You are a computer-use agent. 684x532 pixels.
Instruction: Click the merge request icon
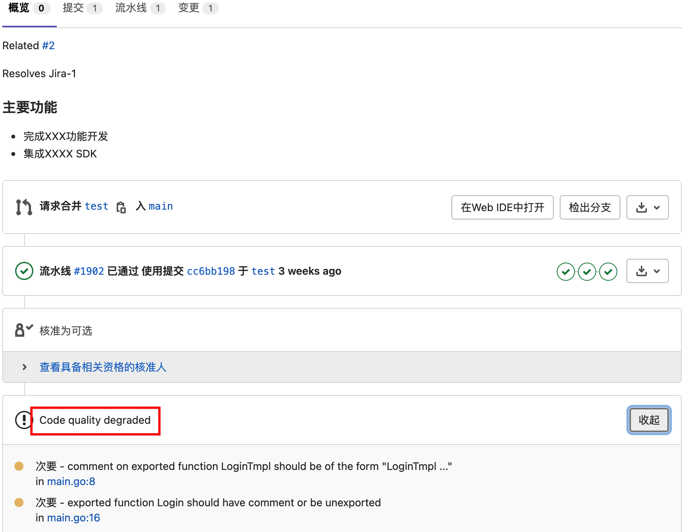pos(24,207)
